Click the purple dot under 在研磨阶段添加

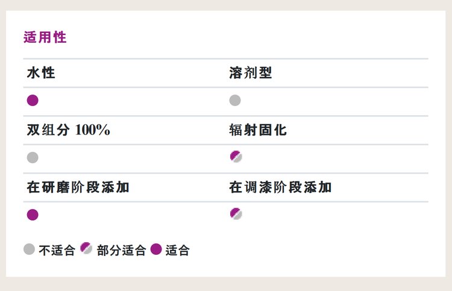[x=33, y=214]
